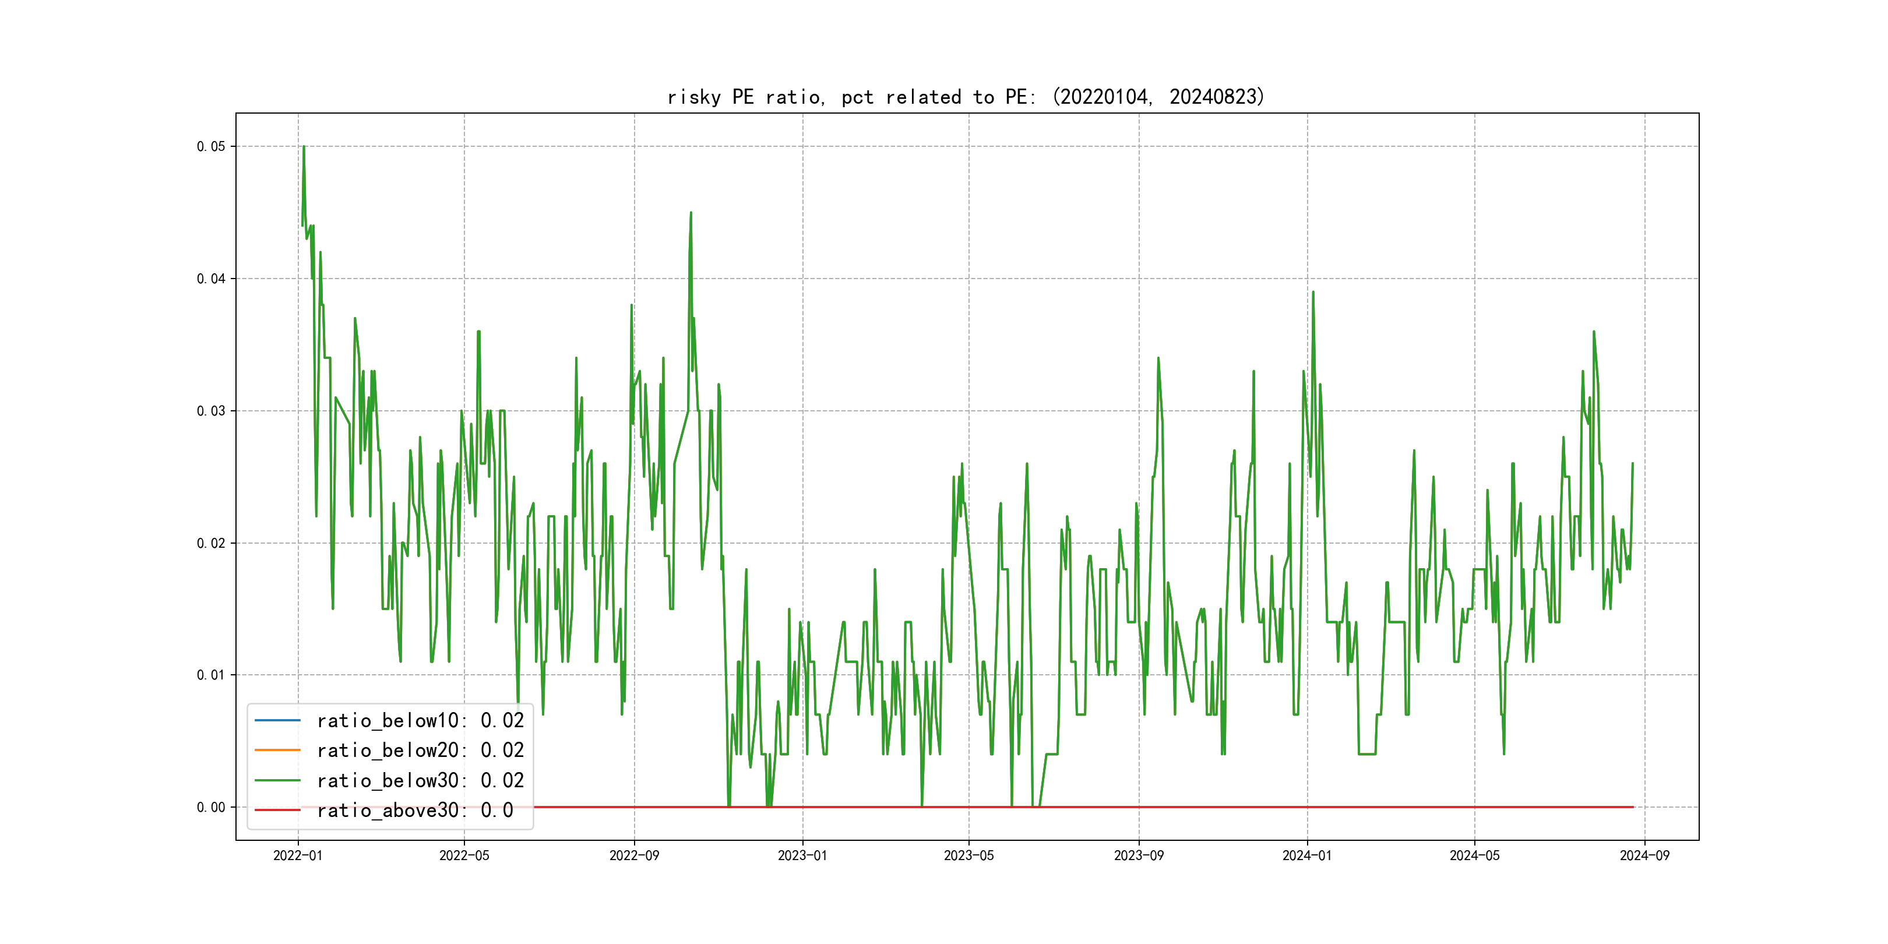Select the ratio_above30: 0.0 legend label

(414, 811)
